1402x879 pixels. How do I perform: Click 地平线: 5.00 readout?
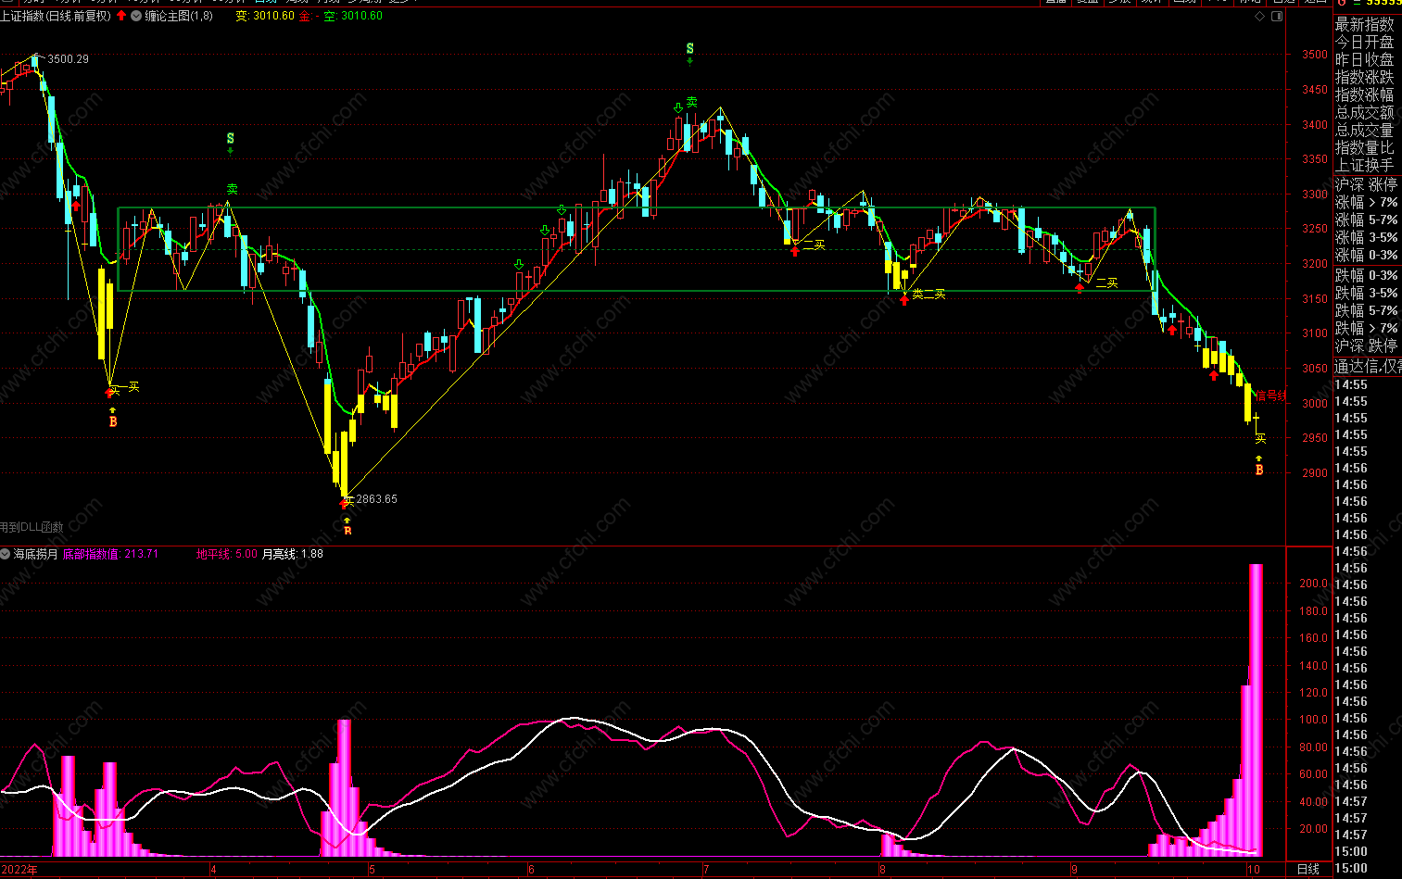click(227, 554)
